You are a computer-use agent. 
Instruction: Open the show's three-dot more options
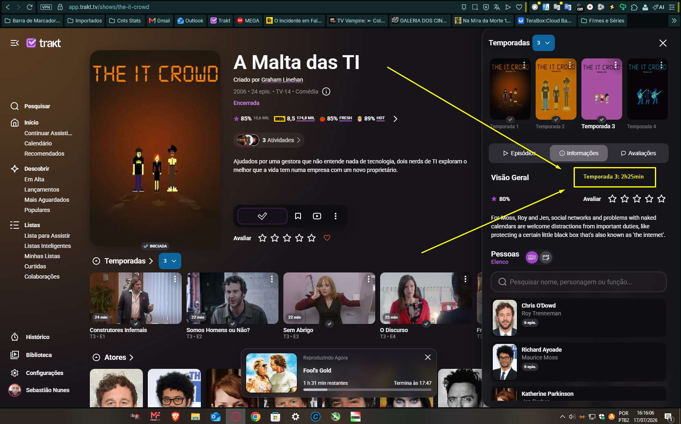[x=336, y=216]
